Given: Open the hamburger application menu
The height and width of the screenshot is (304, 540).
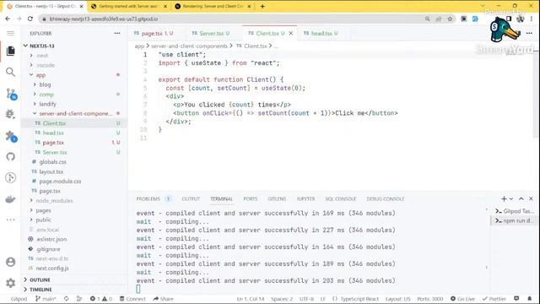Looking at the screenshot, I should 11,34.
